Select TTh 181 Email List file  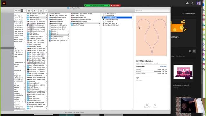[x=59, y=41]
